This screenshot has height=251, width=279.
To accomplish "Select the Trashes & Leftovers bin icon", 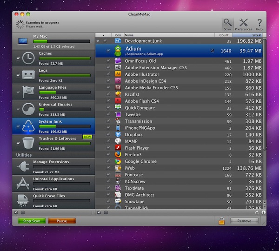I will pos(28,143).
